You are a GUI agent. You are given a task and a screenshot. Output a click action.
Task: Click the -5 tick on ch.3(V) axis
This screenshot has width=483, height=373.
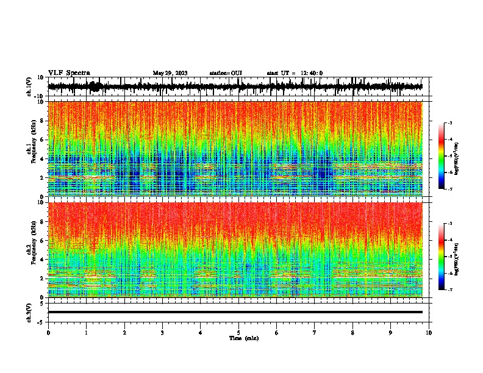[41, 322]
